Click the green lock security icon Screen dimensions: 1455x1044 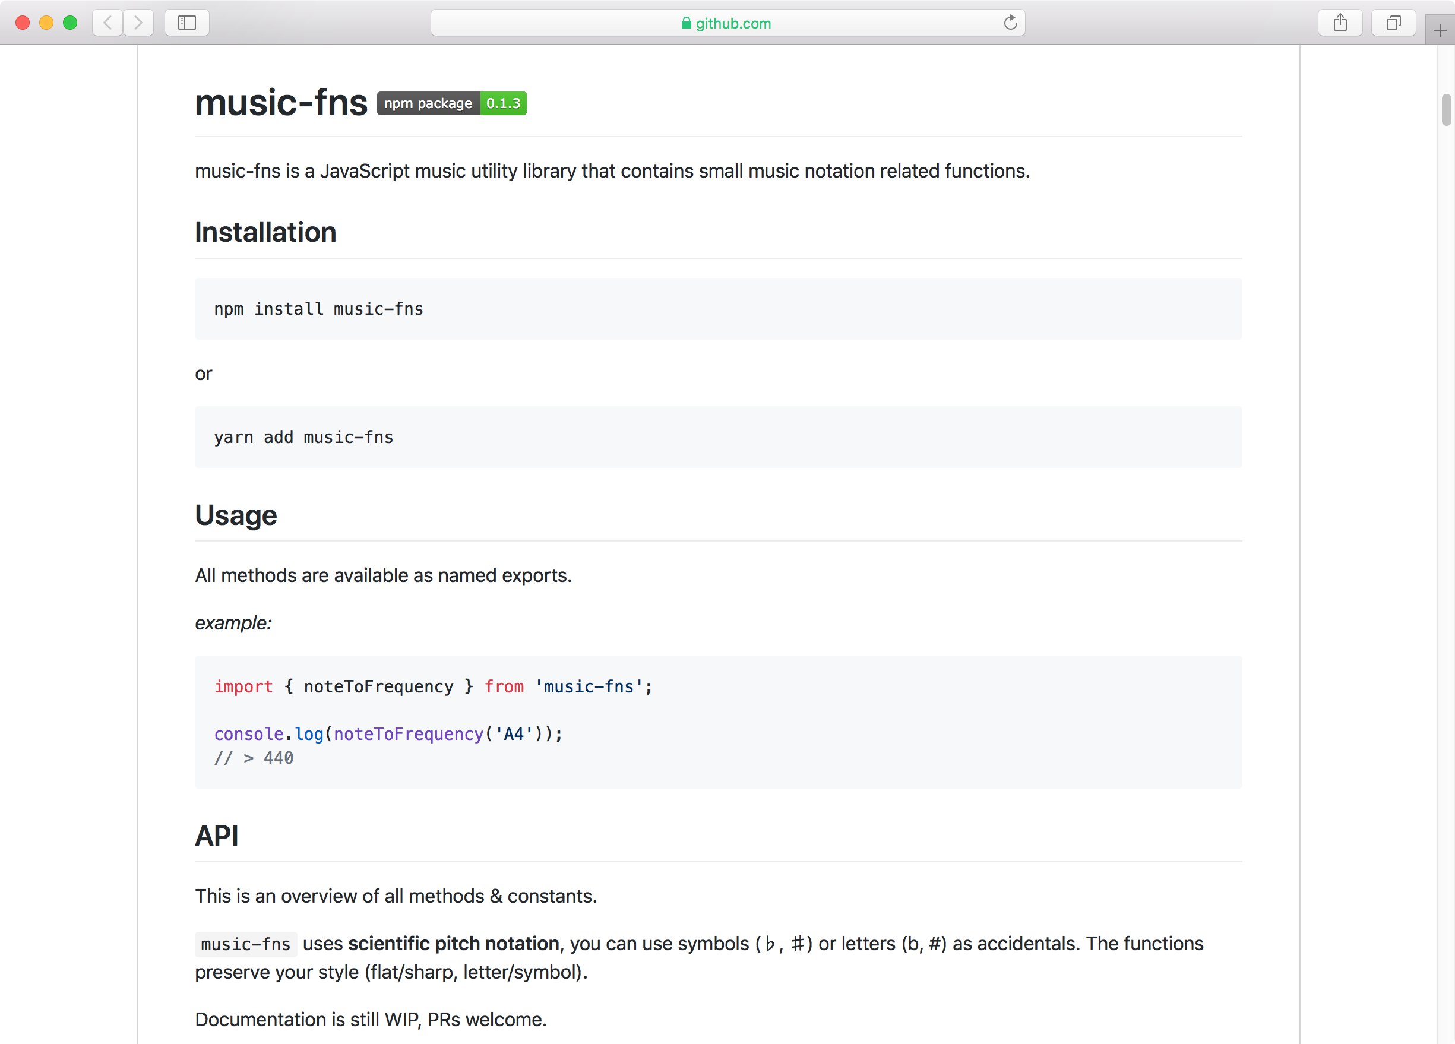686,23
